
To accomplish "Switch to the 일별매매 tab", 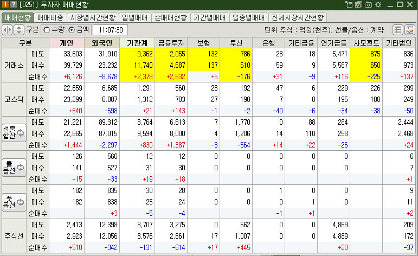I will [135, 17].
